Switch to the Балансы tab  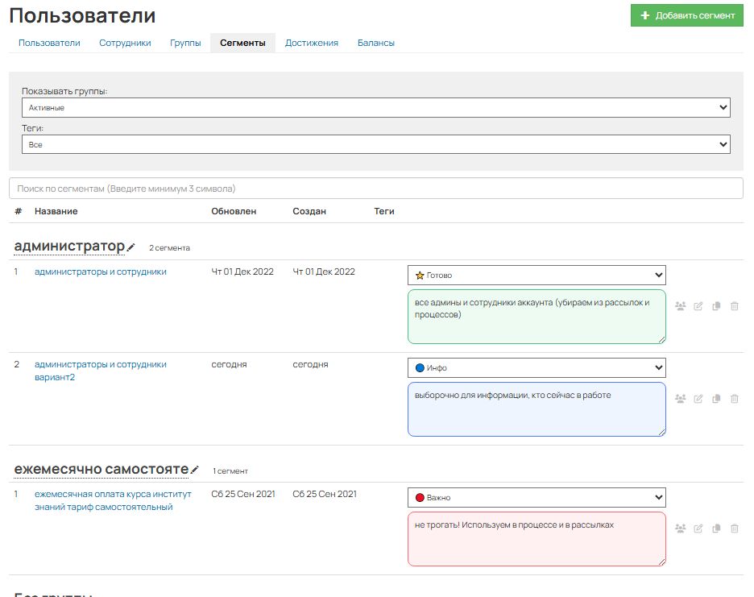[x=376, y=43]
